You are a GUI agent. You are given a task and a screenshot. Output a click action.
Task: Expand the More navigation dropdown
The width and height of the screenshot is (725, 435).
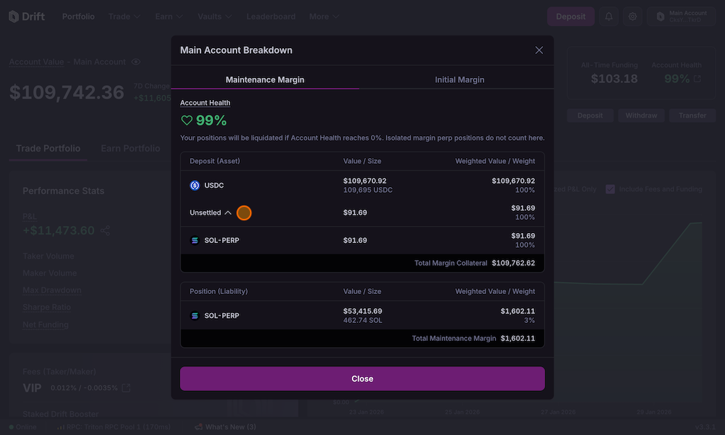point(324,16)
